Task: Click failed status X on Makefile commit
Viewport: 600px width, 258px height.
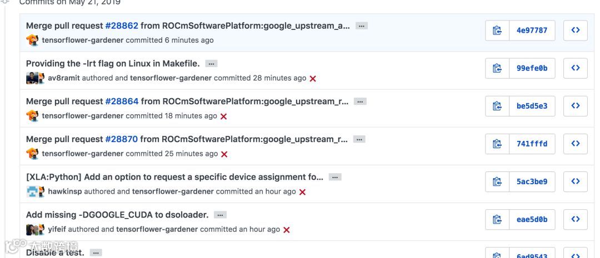Action: [x=313, y=79]
